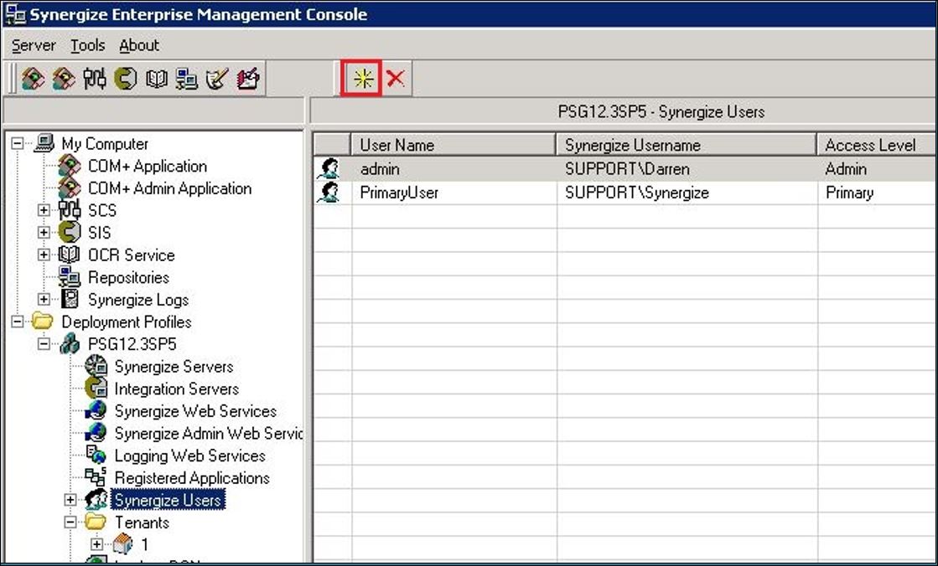The image size is (938, 566).
Task: Open the Server menu
Action: pos(34,45)
